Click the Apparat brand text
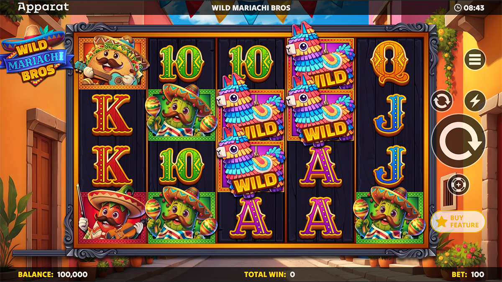The image size is (502, 282). (x=44, y=7)
